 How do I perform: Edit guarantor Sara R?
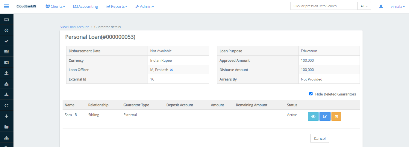pyautogui.click(x=325, y=117)
